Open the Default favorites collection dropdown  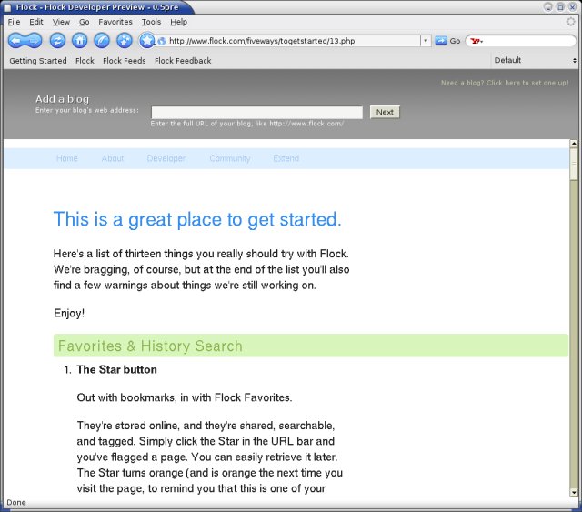[535, 60]
